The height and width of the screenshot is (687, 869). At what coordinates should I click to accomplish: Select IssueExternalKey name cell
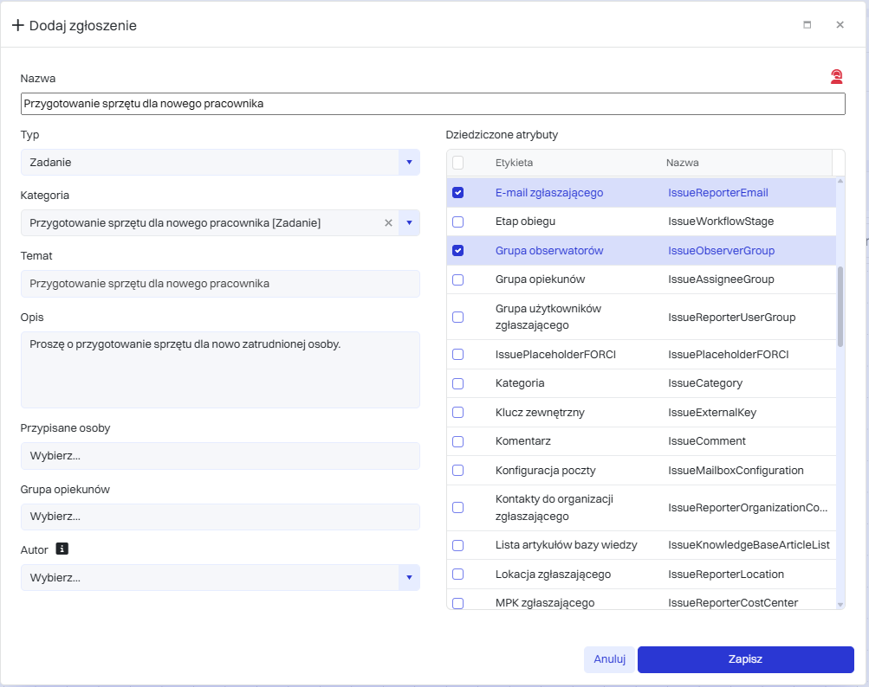click(x=711, y=413)
